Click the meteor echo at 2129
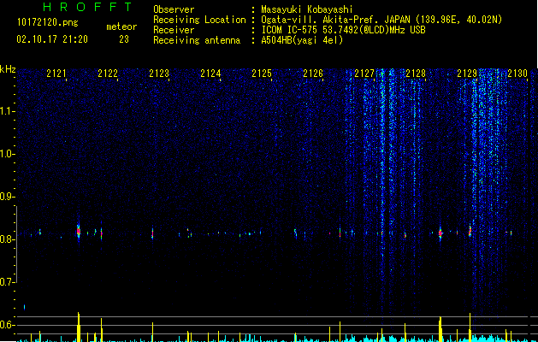Screen dimensions: 538x342 470,231
